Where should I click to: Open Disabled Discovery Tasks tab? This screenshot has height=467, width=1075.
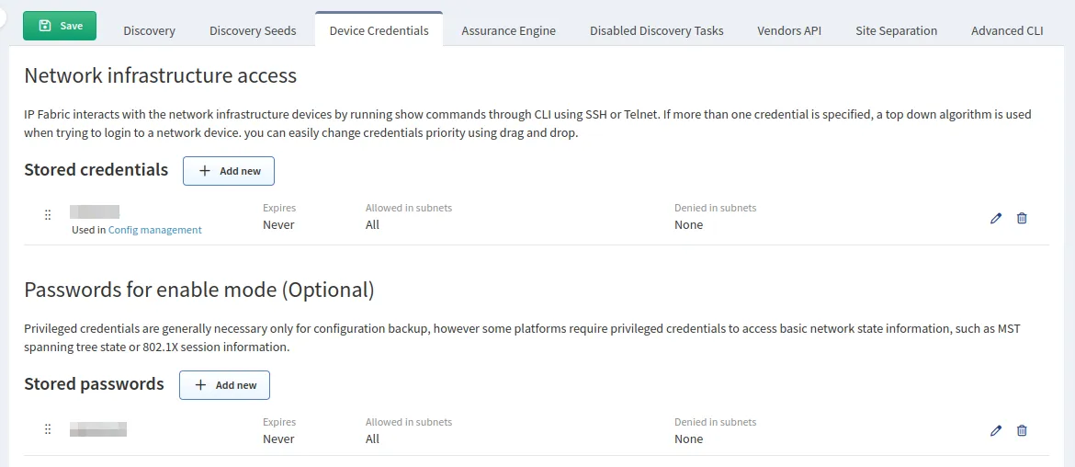(656, 30)
